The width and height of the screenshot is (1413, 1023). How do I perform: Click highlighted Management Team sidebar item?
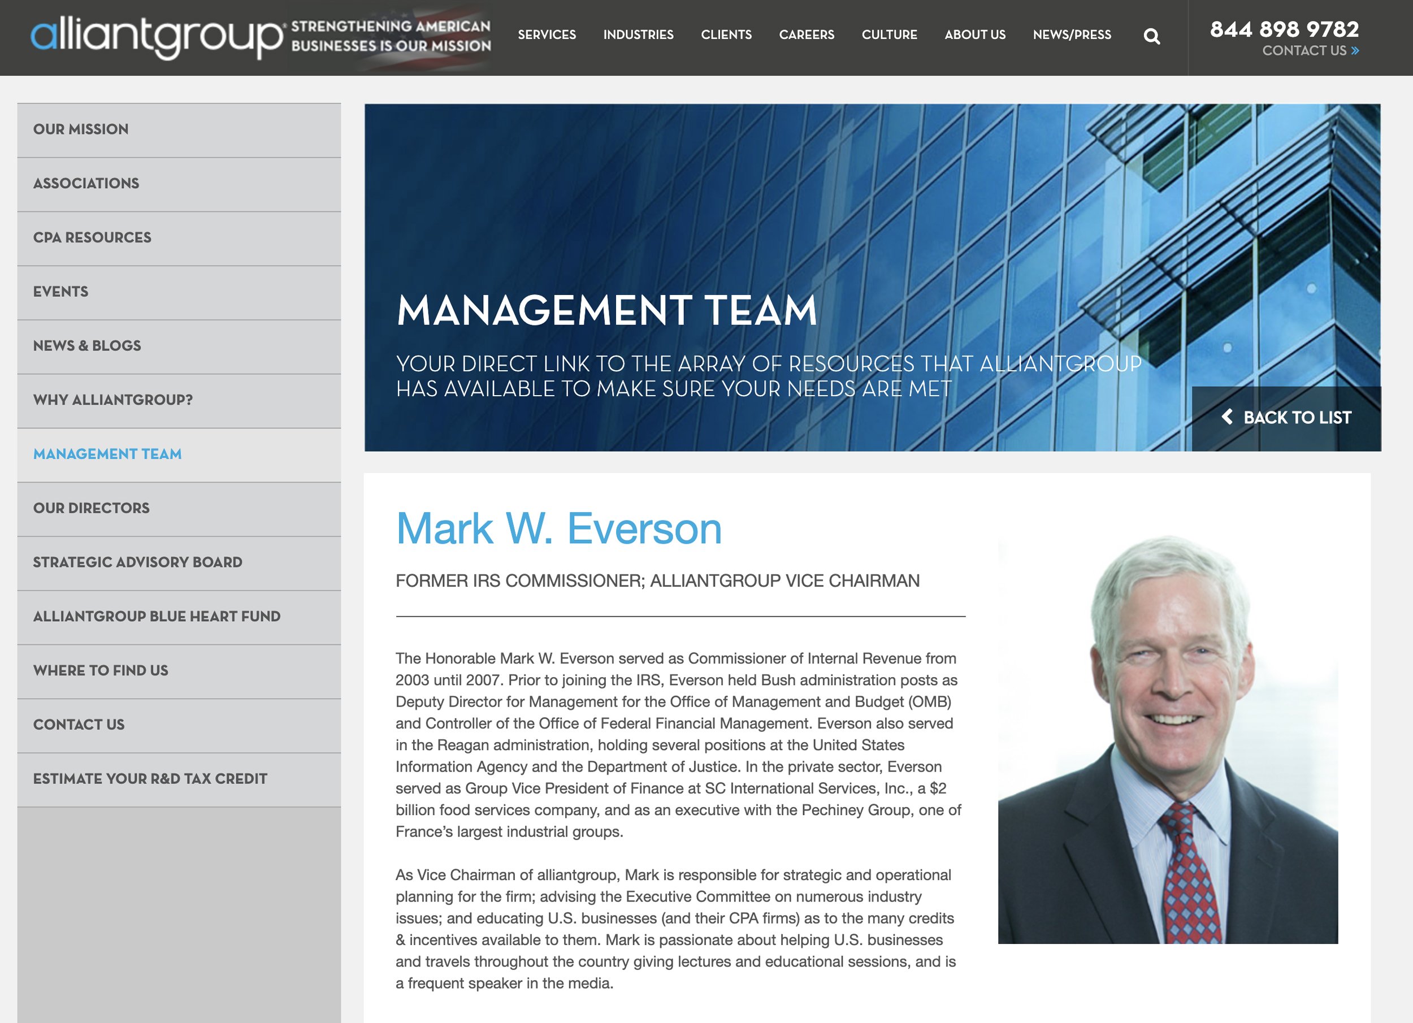(179, 455)
